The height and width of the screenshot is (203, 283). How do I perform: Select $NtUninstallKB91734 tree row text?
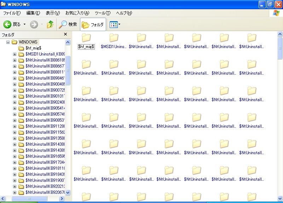pos(45,162)
